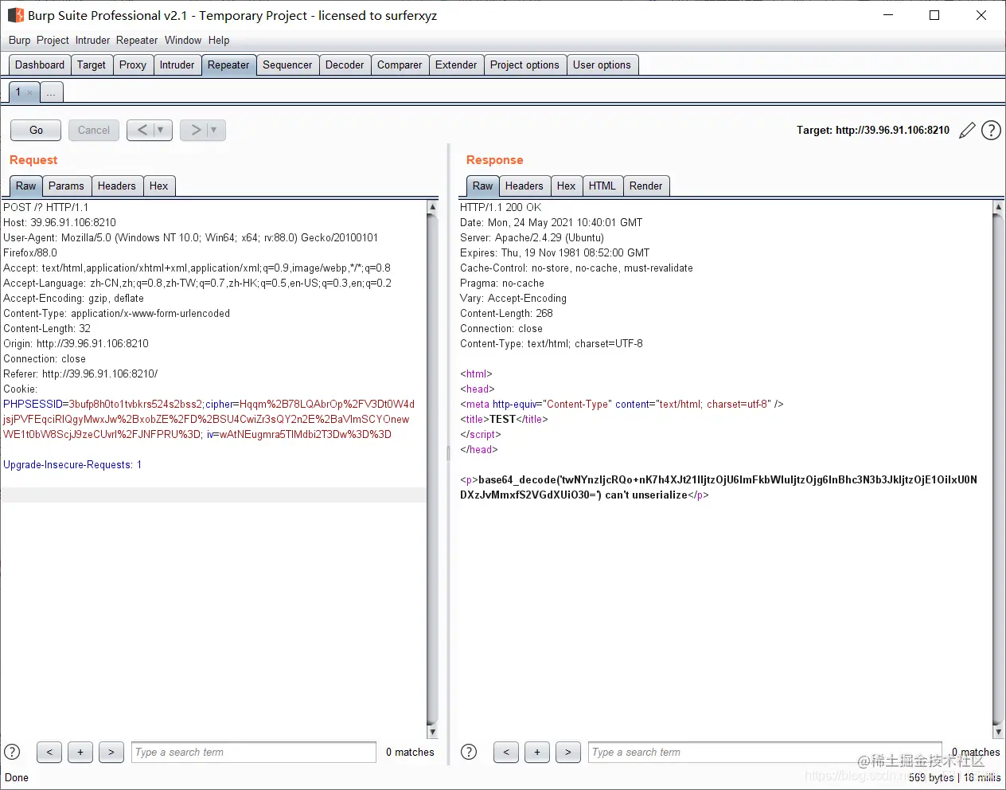Switch to Extender tab
The width and height of the screenshot is (1006, 790).
[456, 65]
